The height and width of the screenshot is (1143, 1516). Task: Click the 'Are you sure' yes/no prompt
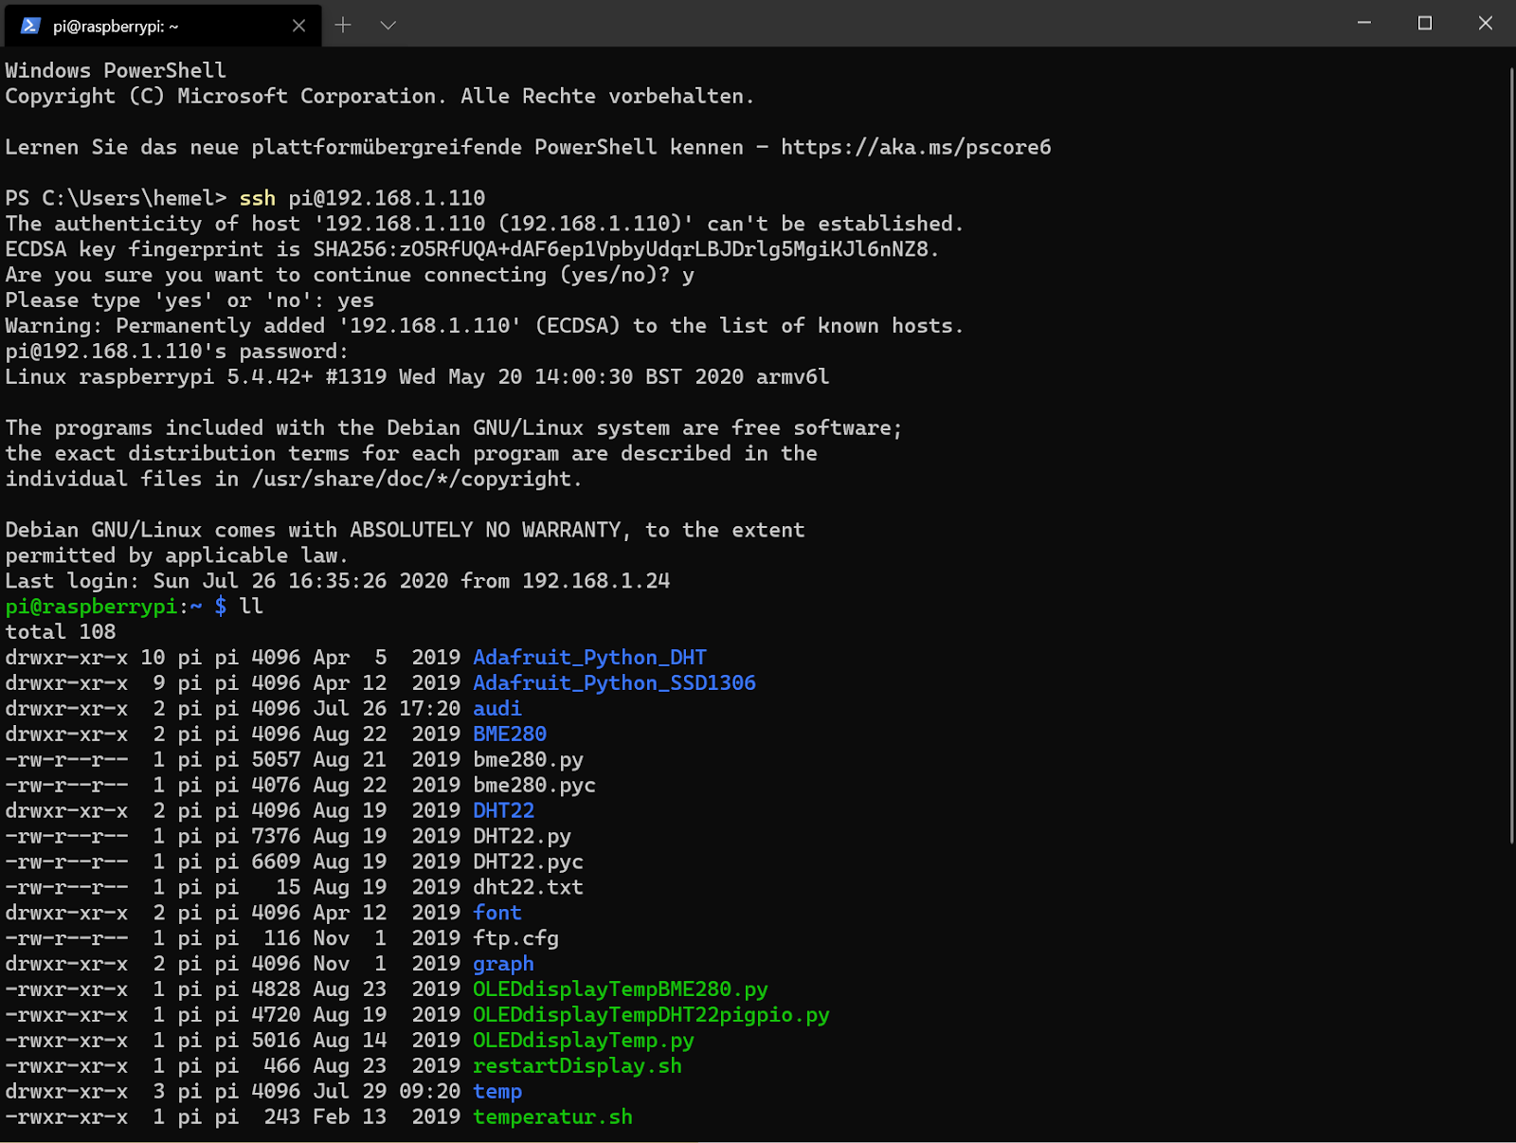click(x=350, y=275)
